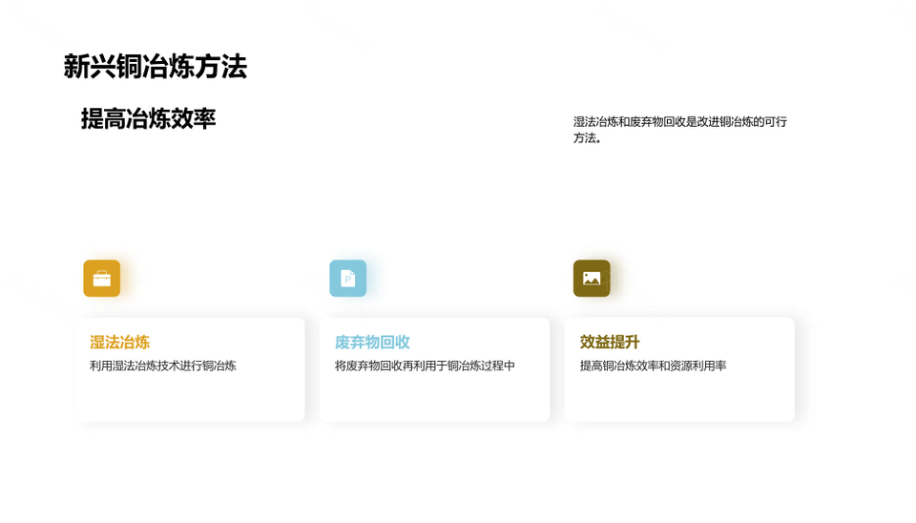This screenshot has height=523, width=916.
Task: Select the subtitle 提高冶炼效率
Action: click(149, 118)
